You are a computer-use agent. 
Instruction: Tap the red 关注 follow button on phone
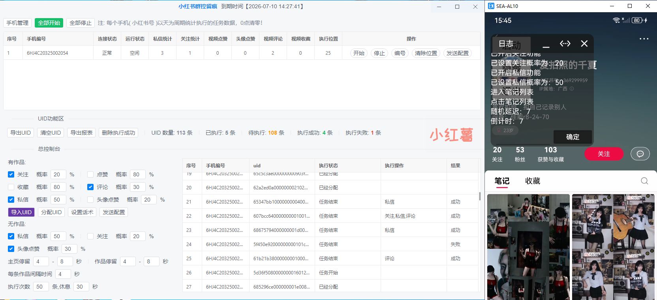tap(604, 154)
